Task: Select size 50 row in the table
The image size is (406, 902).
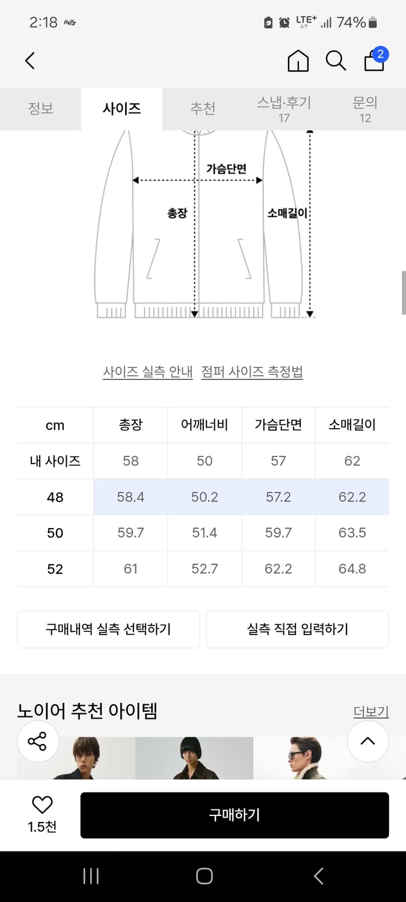Action: pyautogui.click(x=203, y=533)
